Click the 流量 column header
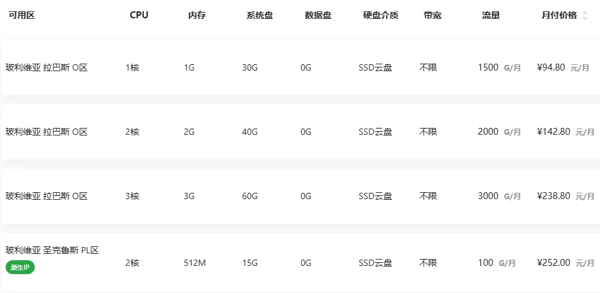Image resolution: width=600 pixels, height=293 pixels. click(491, 15)
